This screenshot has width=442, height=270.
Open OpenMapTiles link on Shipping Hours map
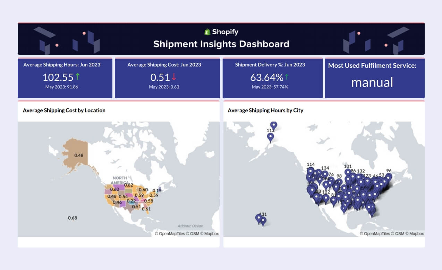375,234
